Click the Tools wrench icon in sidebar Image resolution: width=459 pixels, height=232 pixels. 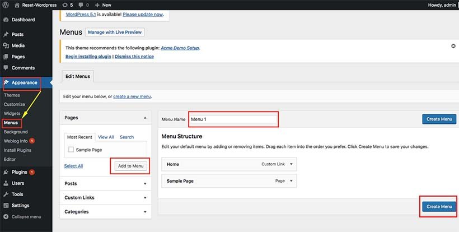pos(6,194)
